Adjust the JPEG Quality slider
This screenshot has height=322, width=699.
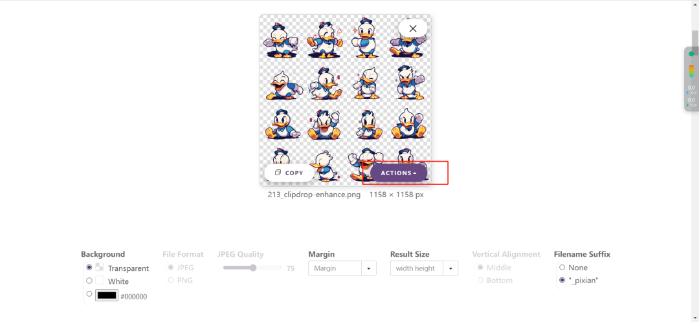pos(252,268)
